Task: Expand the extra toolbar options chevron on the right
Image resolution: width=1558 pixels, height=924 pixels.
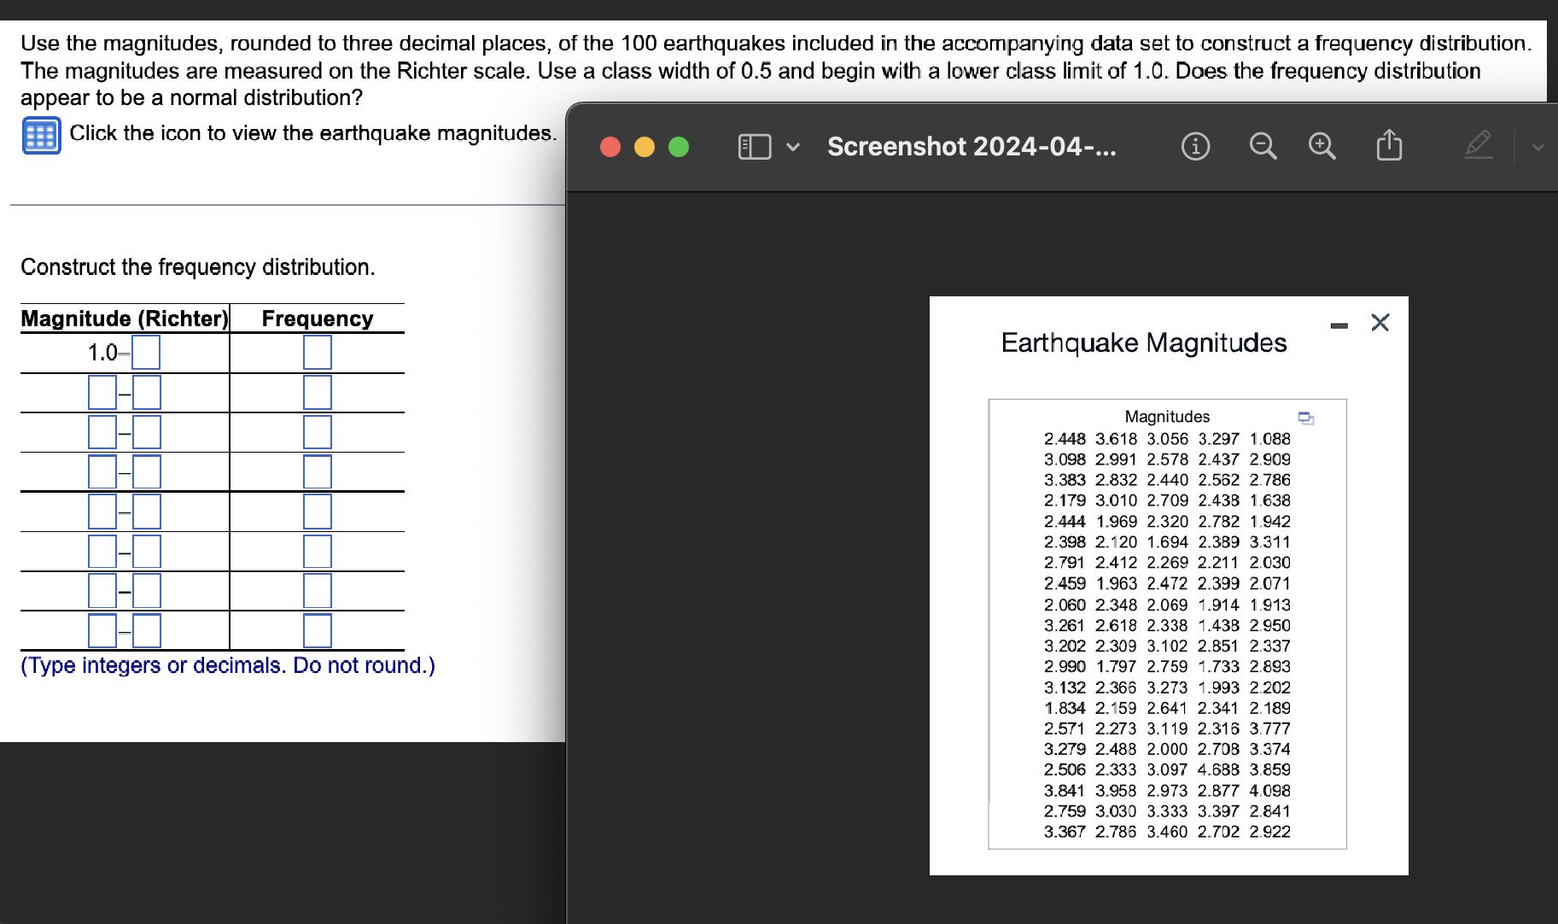Action: (1538, 147)
